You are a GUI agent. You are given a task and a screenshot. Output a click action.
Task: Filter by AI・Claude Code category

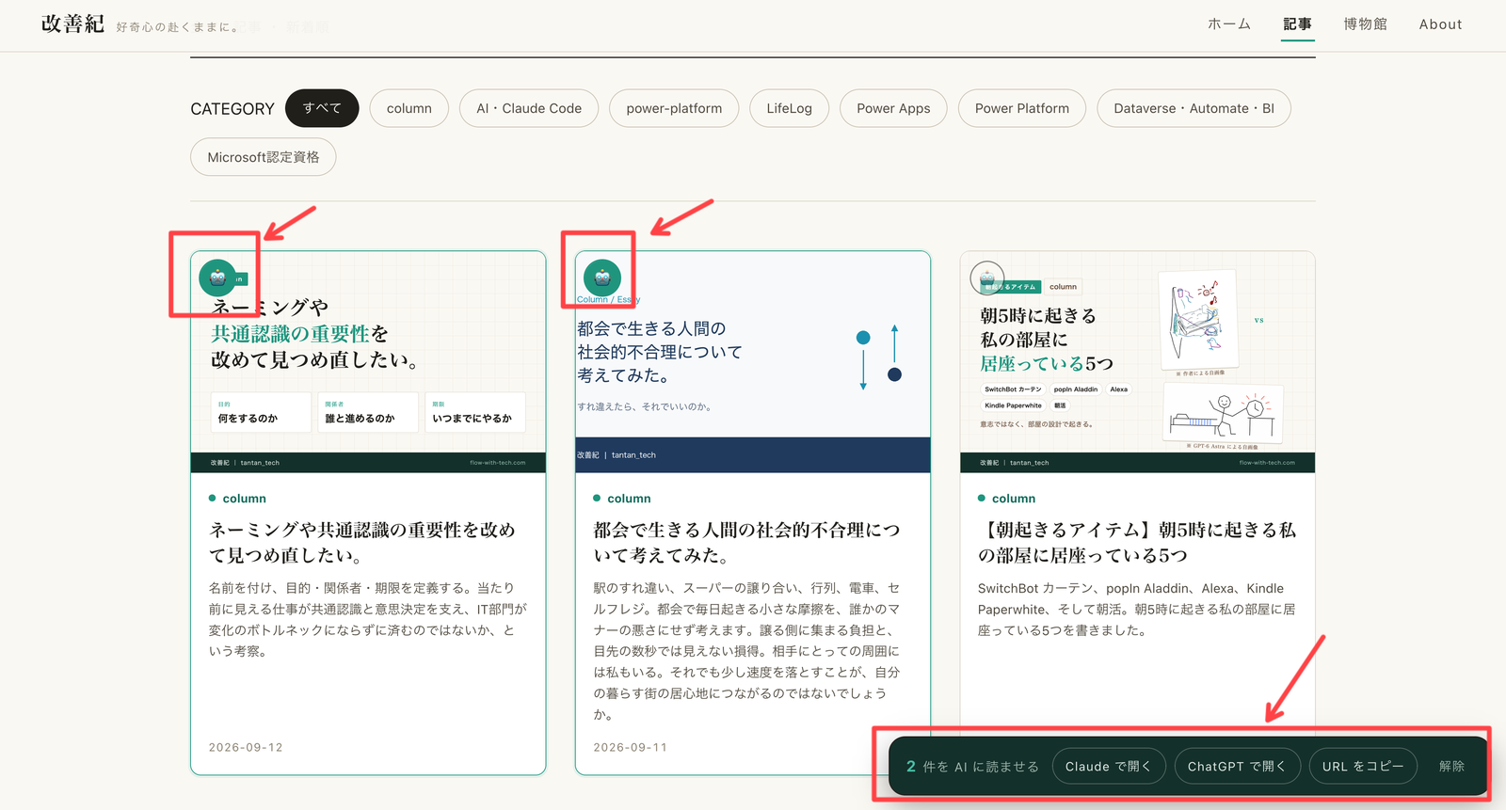pos(529,108)
